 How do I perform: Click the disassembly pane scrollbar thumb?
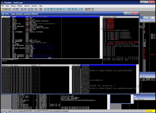[101, 28]
